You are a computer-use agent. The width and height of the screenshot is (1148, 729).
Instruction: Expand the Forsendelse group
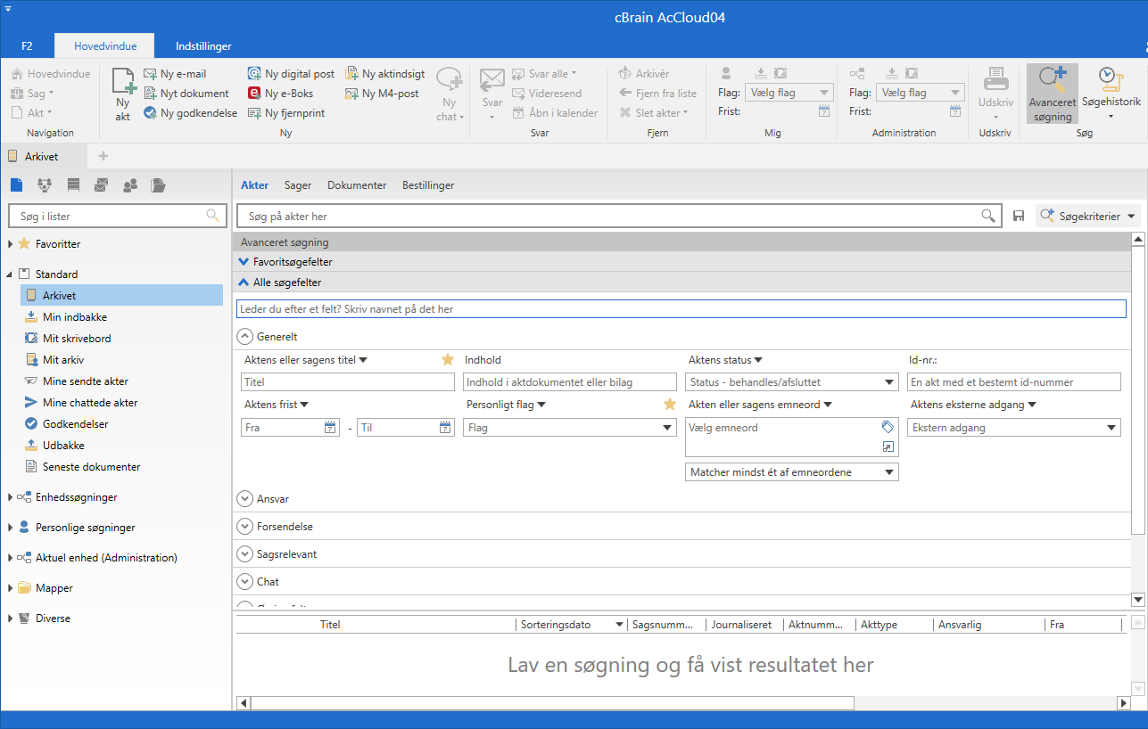[x=244, y=527]
